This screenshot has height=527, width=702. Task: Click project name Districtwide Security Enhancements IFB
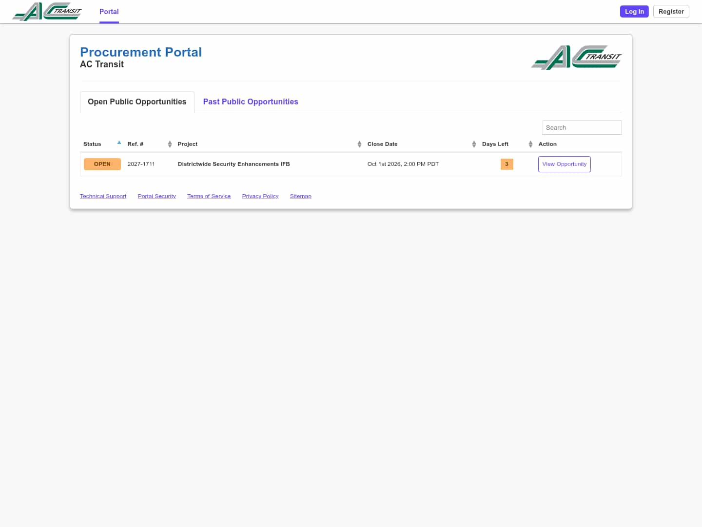(x=234, y=164)
